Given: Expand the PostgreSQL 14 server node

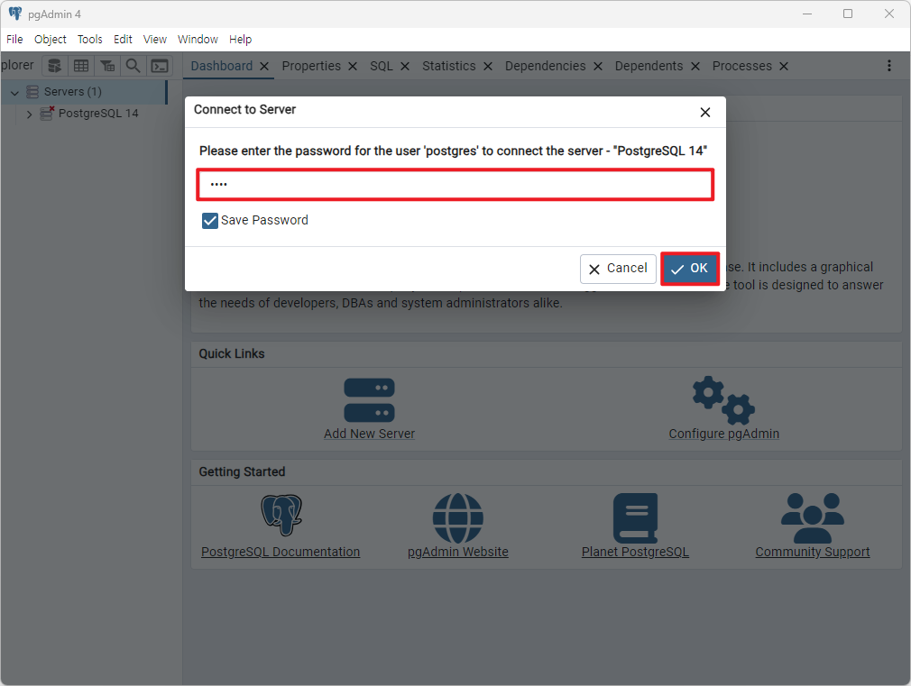Looking at the screenshot, I should (29, 114).
